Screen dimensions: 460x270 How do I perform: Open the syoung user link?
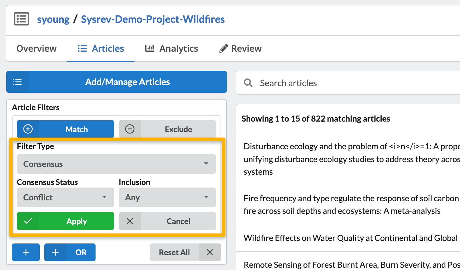[x=53, y=19]
